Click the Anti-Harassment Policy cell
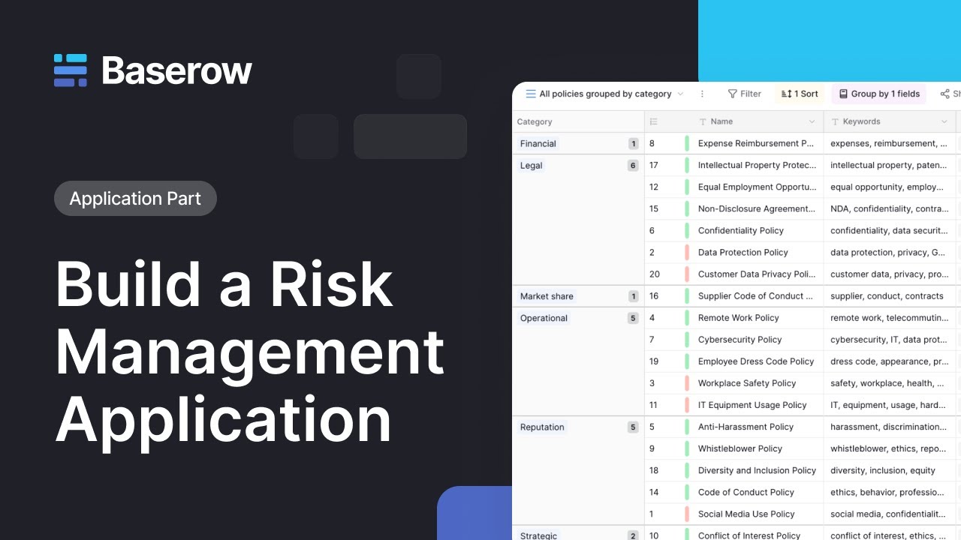This screenshot has height=540, width=961. click(x=757, y=427)
